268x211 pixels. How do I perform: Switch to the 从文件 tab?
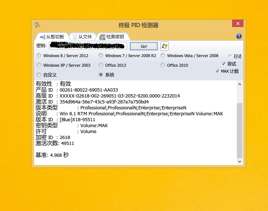[x=83, y=37]
